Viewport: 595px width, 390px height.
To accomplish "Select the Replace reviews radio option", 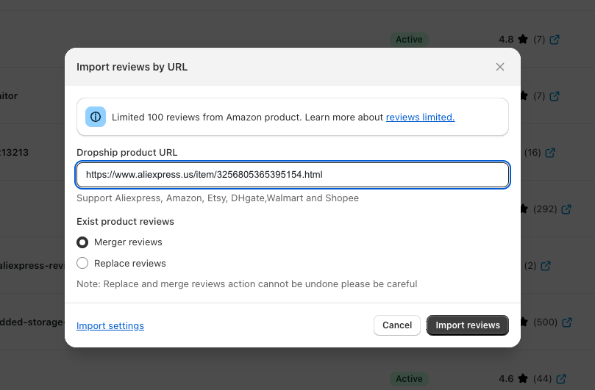I will tap(82, 263).
